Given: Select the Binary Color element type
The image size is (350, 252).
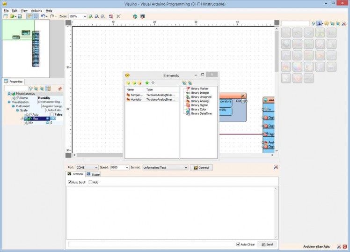Looking at the screenshot, I should [198, 109].
